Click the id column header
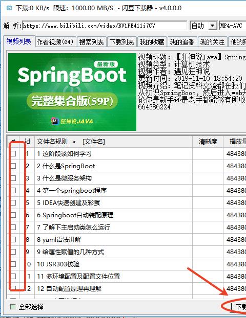The image size is (246, 318). coord(27,141)
